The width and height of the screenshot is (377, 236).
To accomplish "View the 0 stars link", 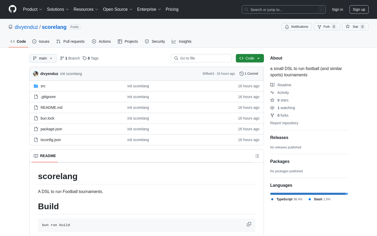I will point(279,100).
